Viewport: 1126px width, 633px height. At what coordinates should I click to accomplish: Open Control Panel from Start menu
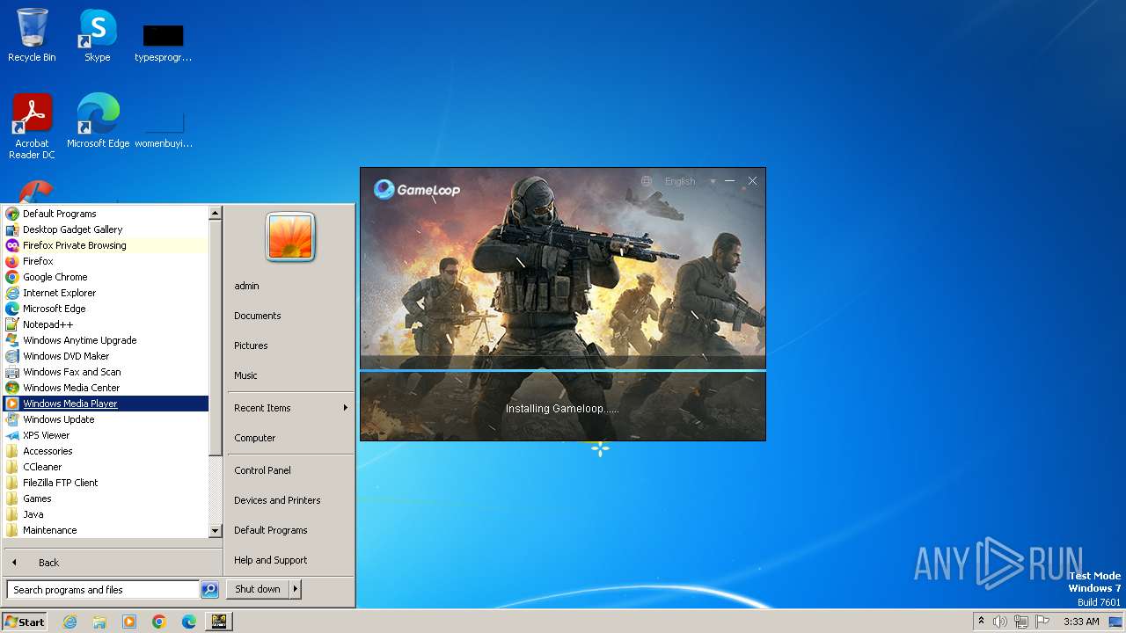click(289, 470)
